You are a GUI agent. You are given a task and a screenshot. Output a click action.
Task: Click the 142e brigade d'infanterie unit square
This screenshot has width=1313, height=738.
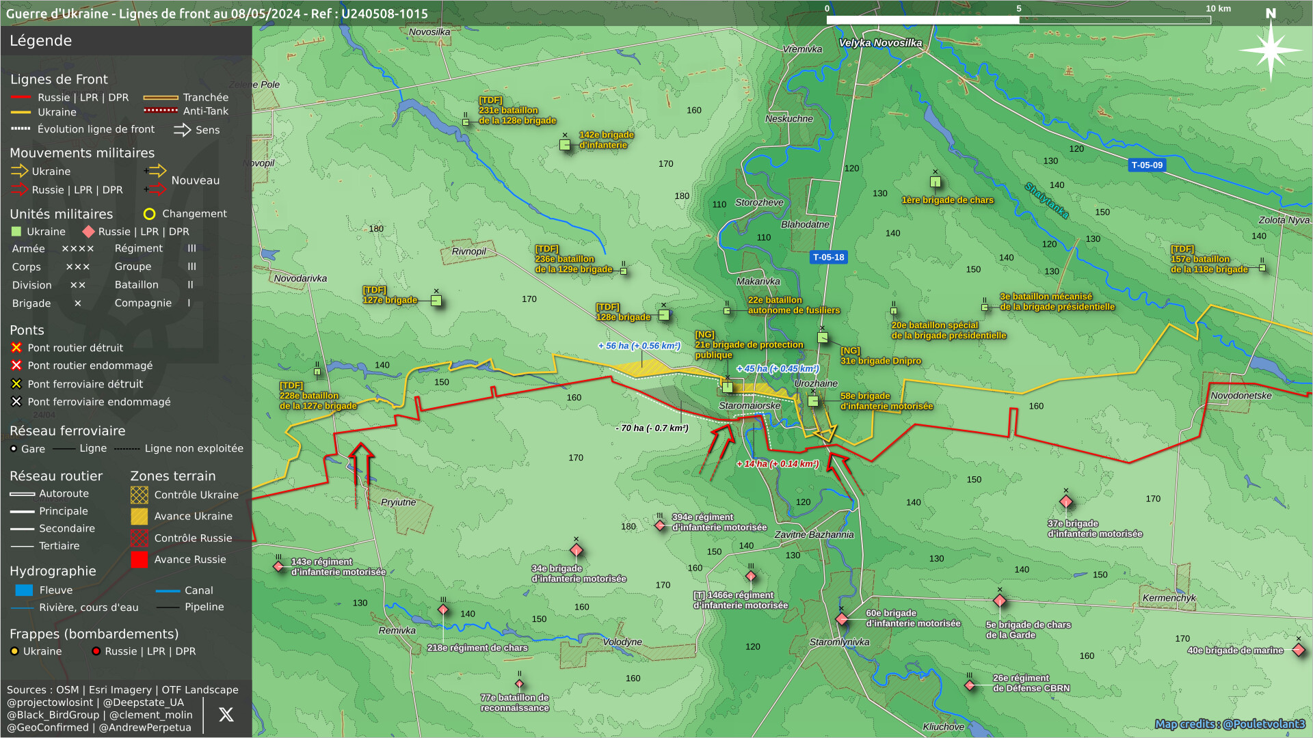[565, 145]
